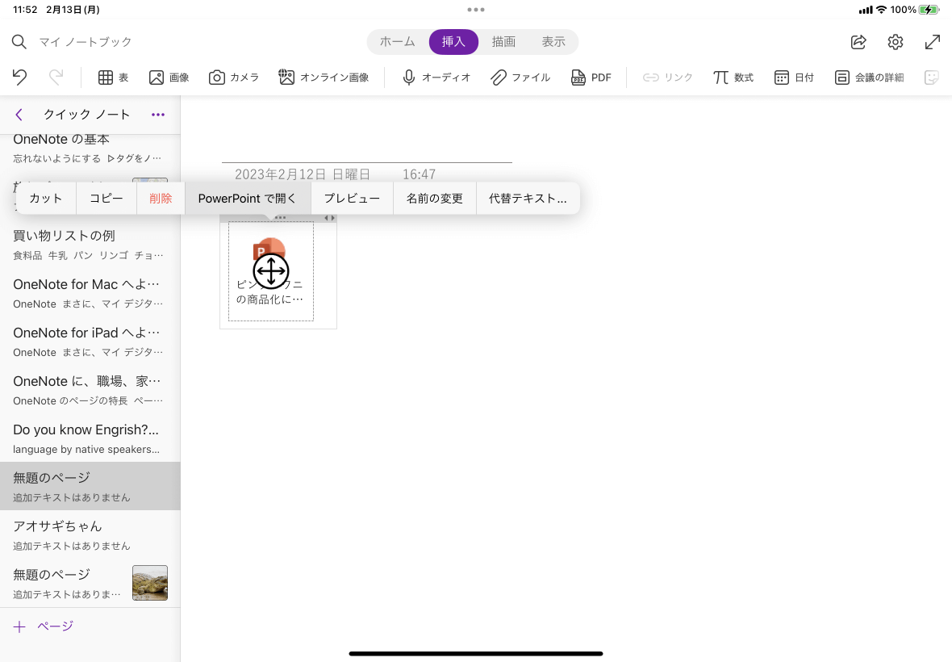Record audio with オーディオ
This screenshot has width=952, height=662.
click(x=436, y=78)
